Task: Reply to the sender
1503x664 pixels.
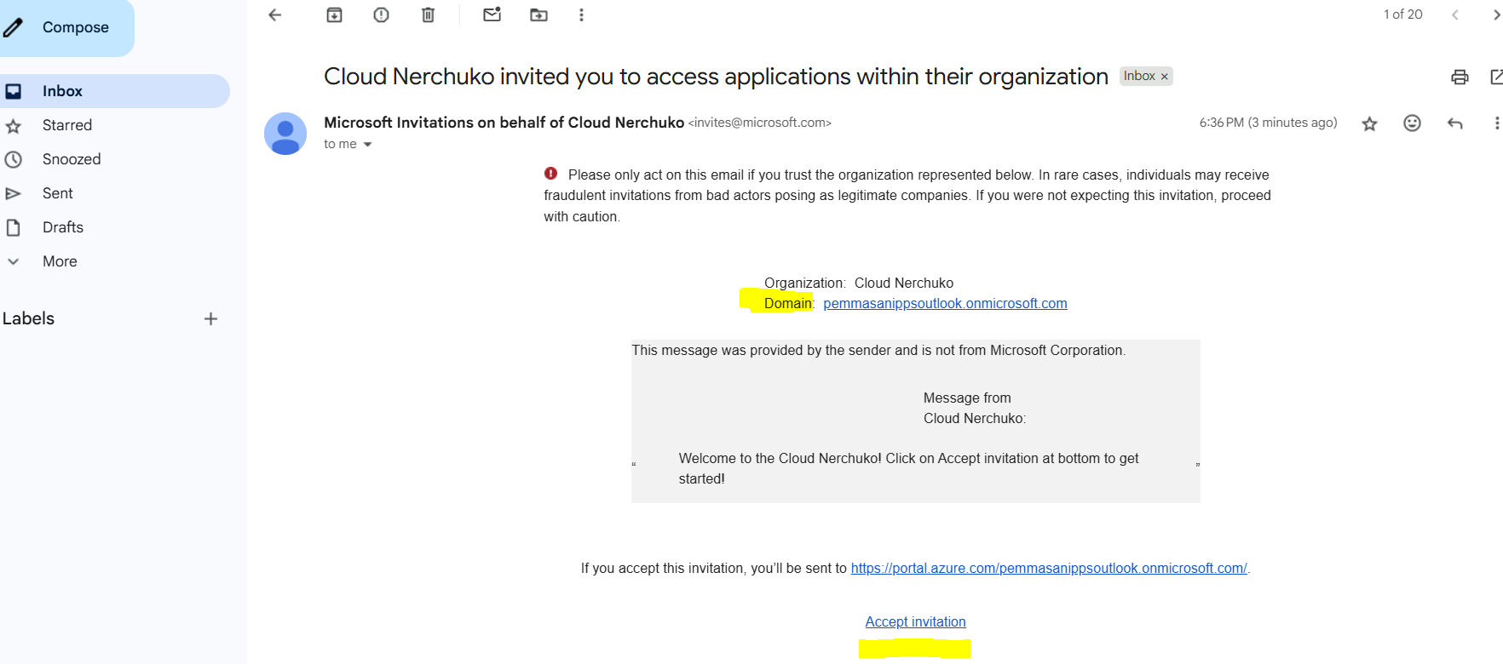Action: coord(1454,123)
